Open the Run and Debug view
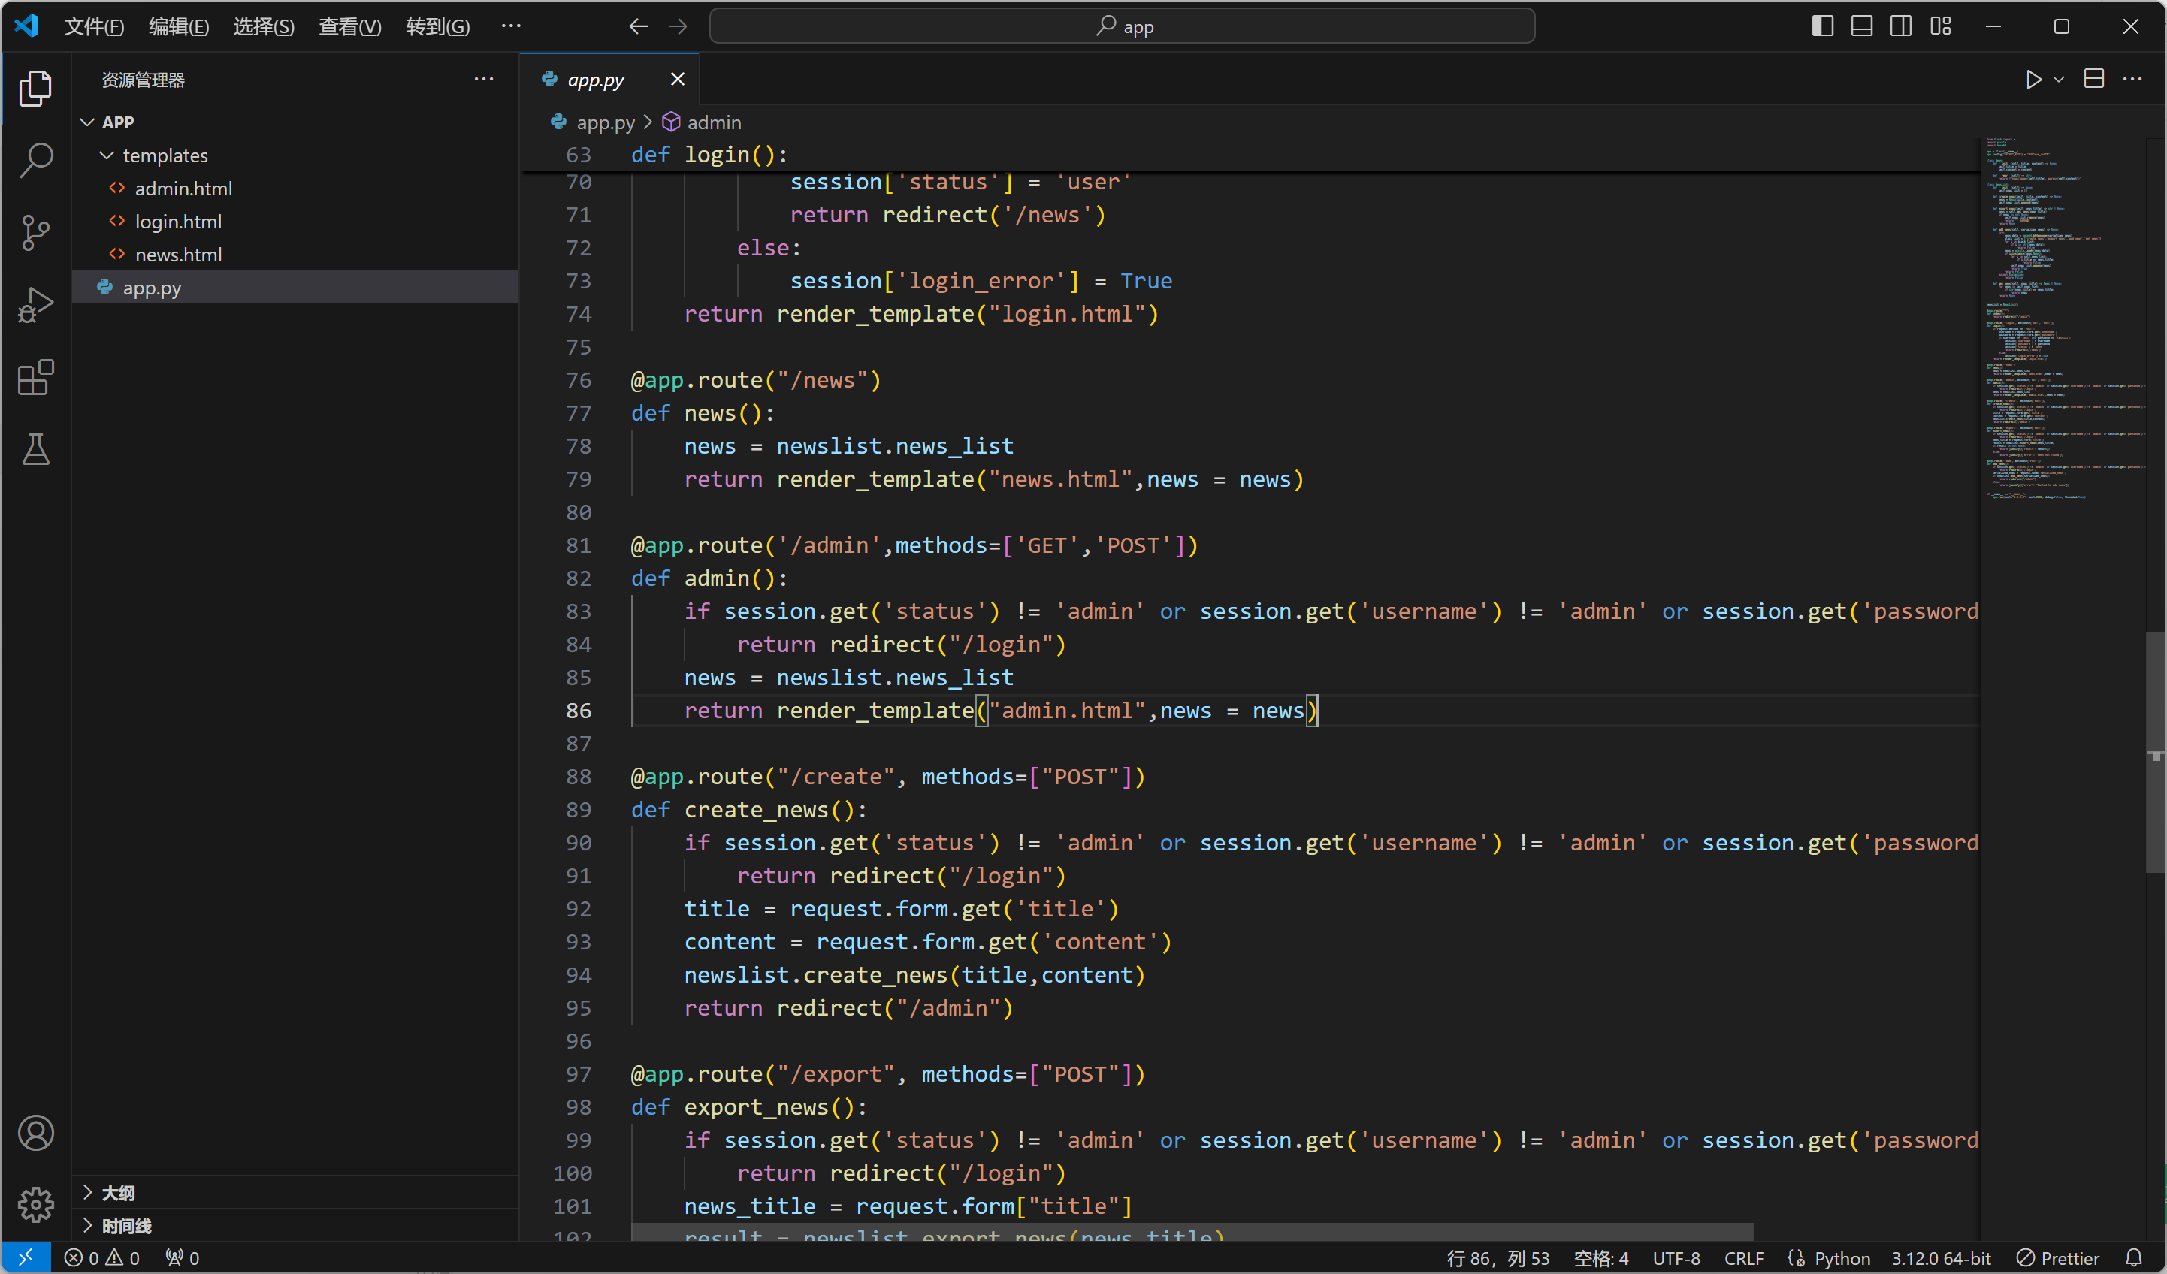Image resolution: width=2167 pixels, height=1274 pixels. 35,304
